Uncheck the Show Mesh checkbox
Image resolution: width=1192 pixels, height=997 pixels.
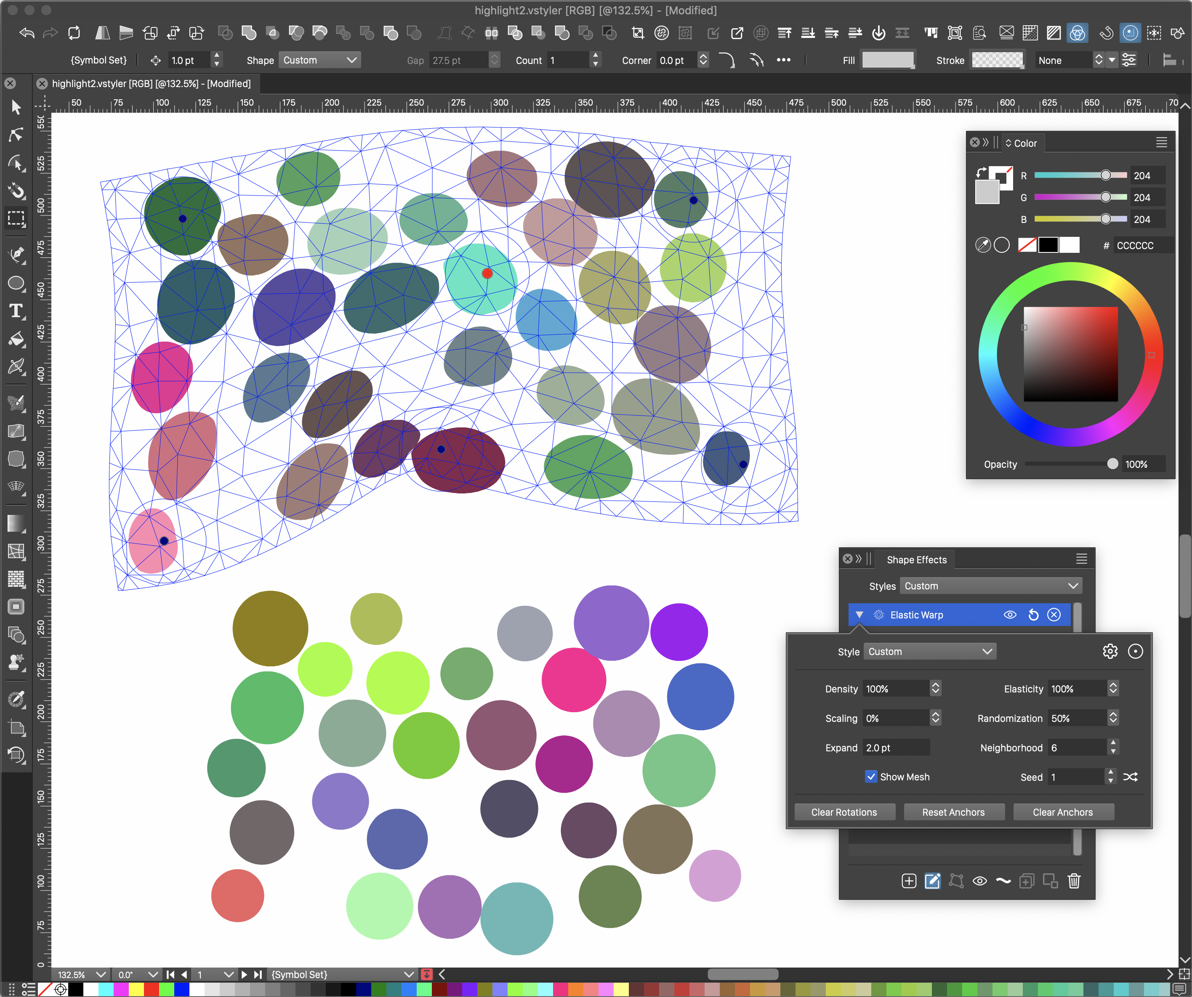pyautogui.click(x=871, y=777)
